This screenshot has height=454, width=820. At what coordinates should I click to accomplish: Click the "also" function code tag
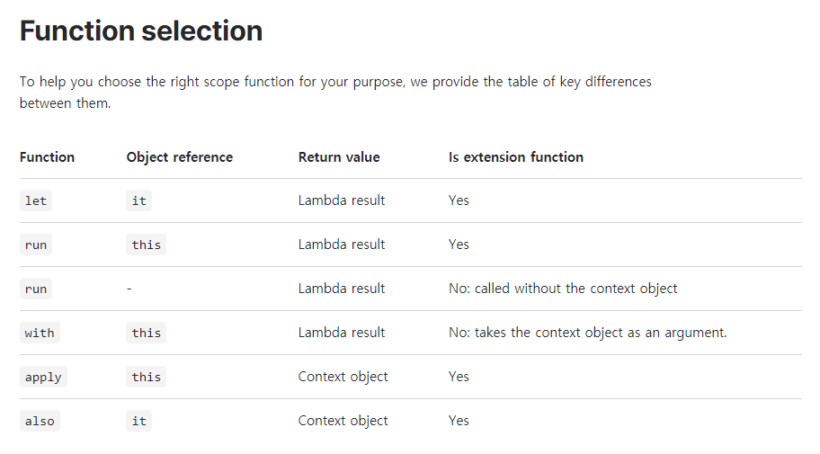pos(40,421)
